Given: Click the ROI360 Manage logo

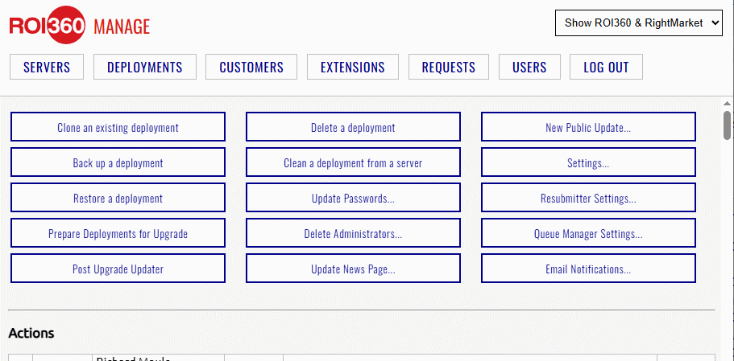Looking at the screenshot, I should 79,26.
